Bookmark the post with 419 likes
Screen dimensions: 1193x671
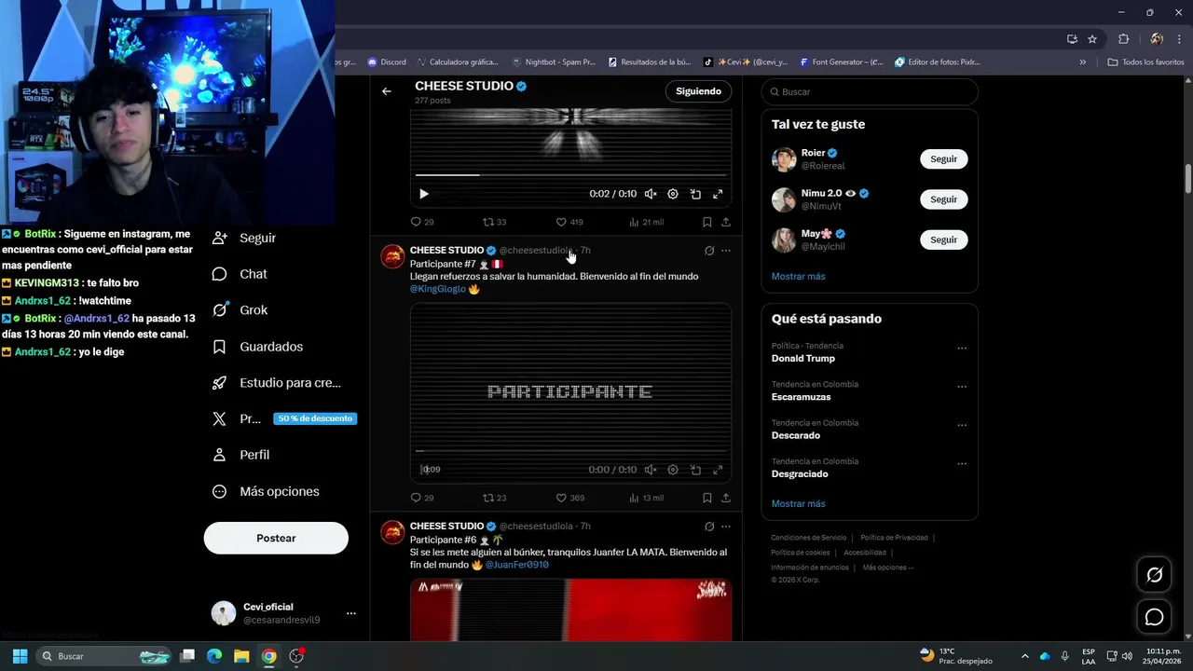(x=706, y=222)
